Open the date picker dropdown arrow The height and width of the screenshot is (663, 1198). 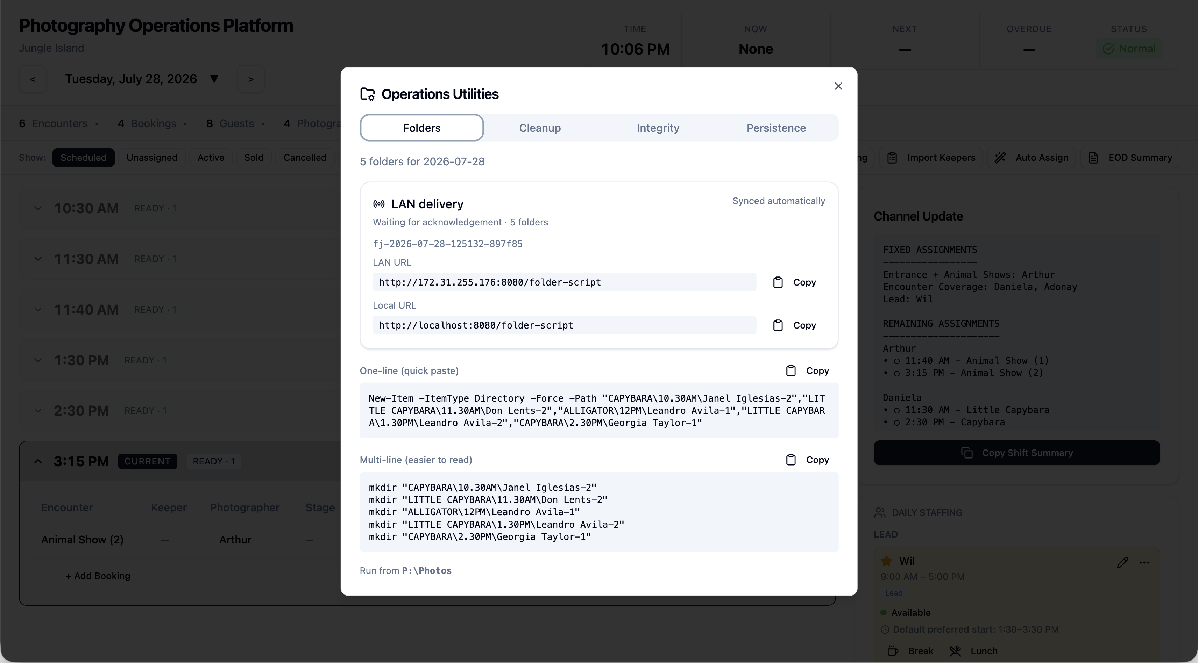pyautogui.click(x=214, y=79)
